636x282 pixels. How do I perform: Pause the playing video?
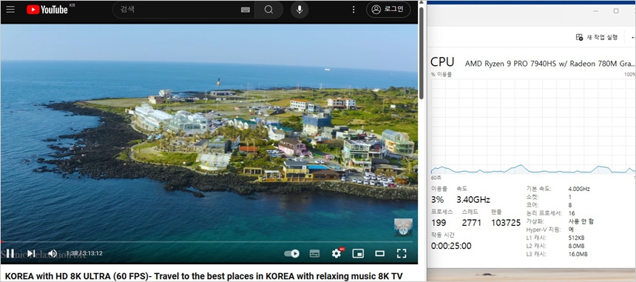pos(10,253)
